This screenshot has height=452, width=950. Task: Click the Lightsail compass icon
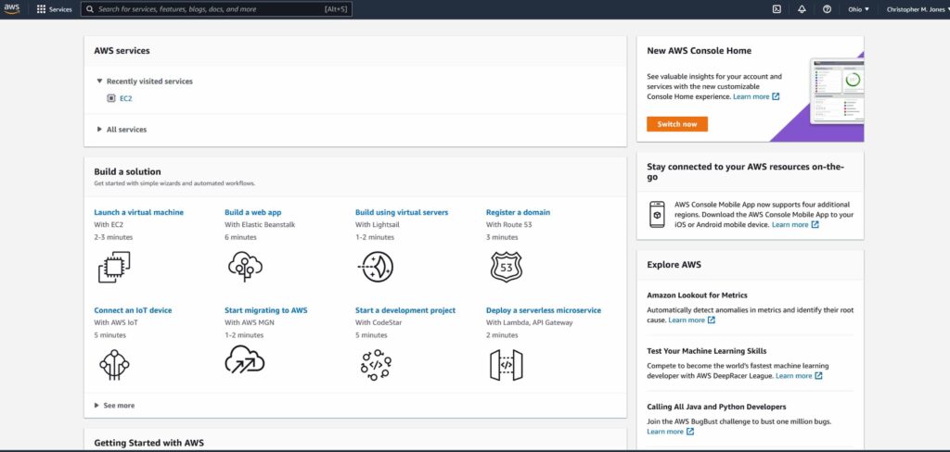[x=376, y=267]
